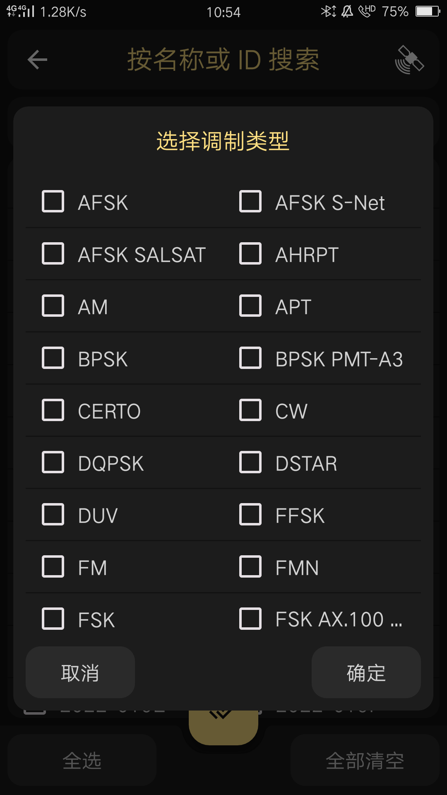This screenshot has width=447, height=795.
Task: Tick the AHRPT modulation option
Action: coord(250,254)
